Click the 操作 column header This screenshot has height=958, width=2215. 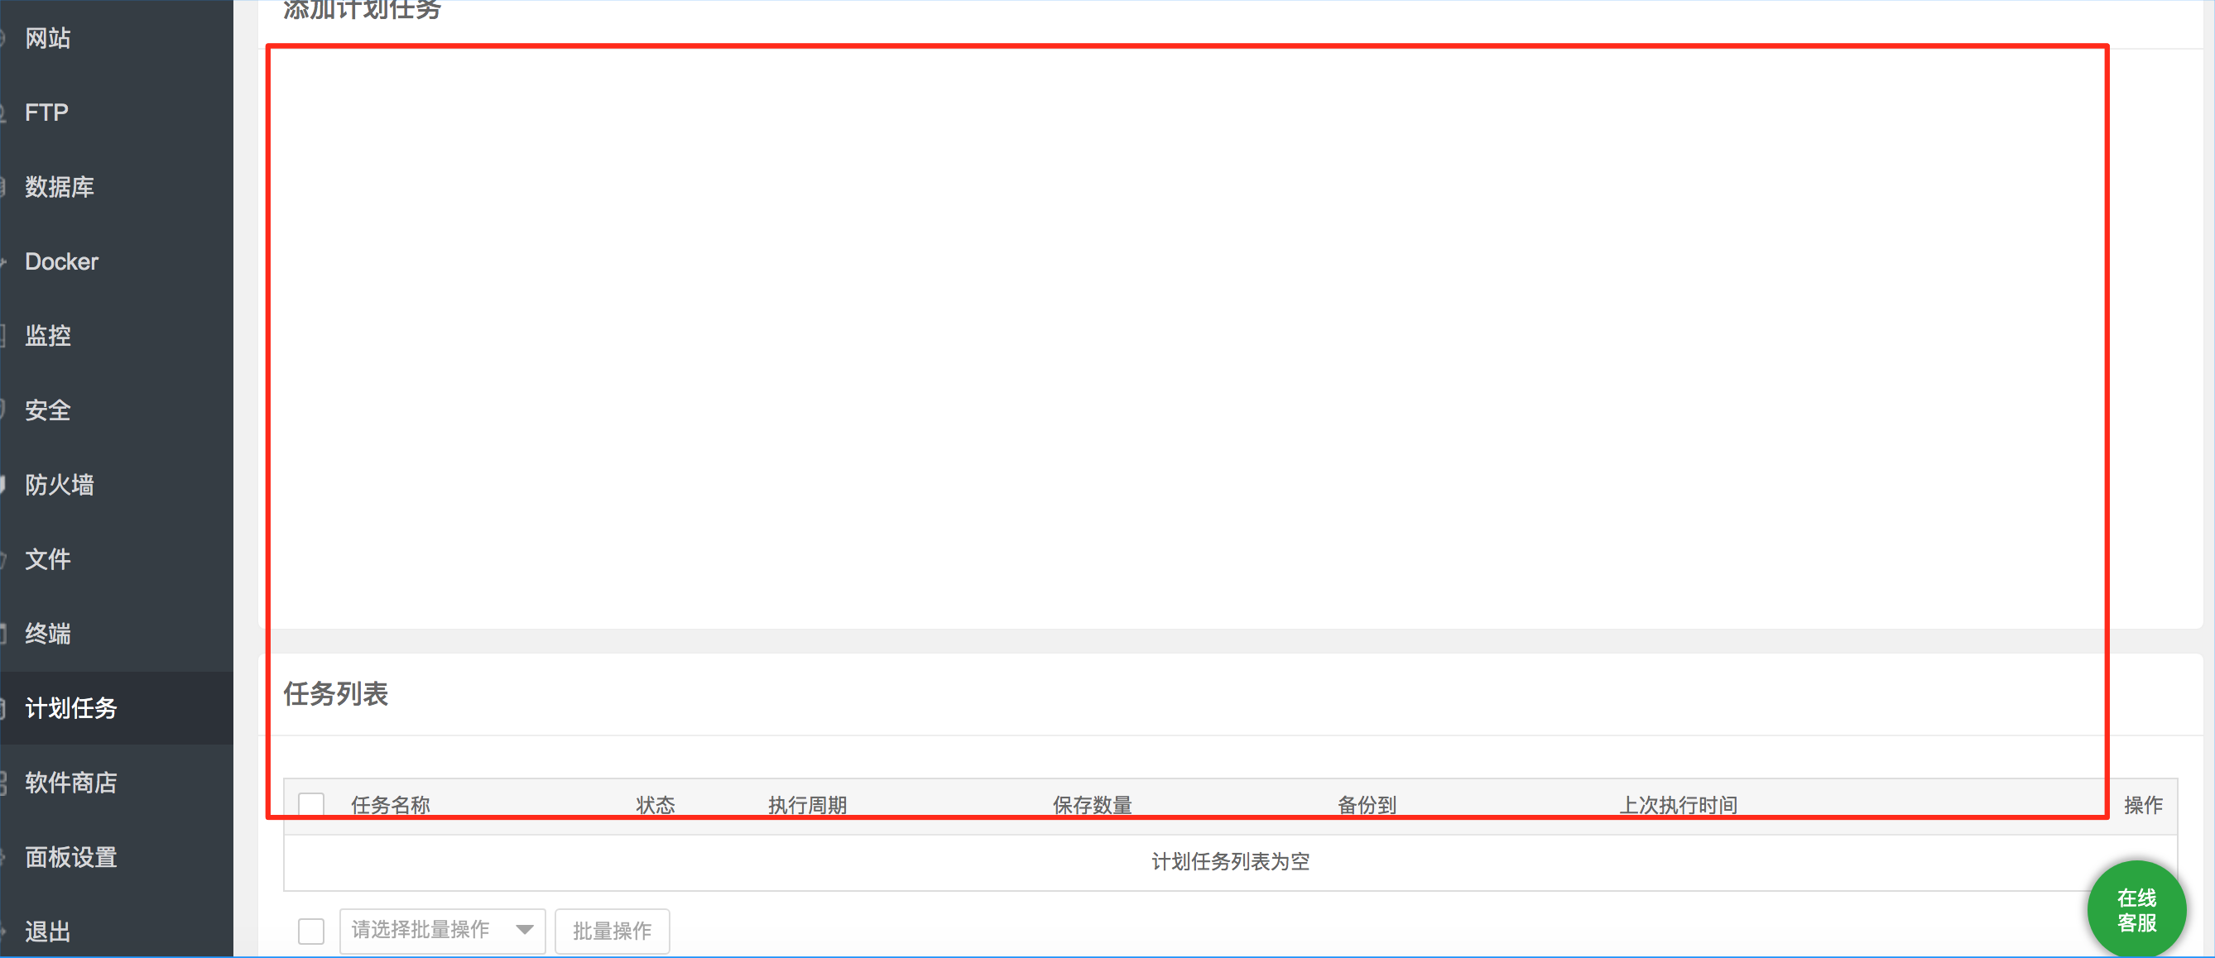coord(2143,805)
